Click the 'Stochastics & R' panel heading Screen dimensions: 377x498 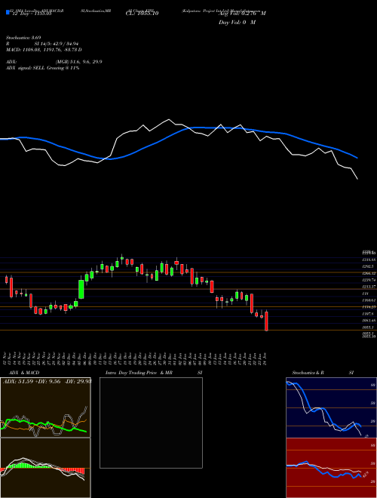click(308, 373)
